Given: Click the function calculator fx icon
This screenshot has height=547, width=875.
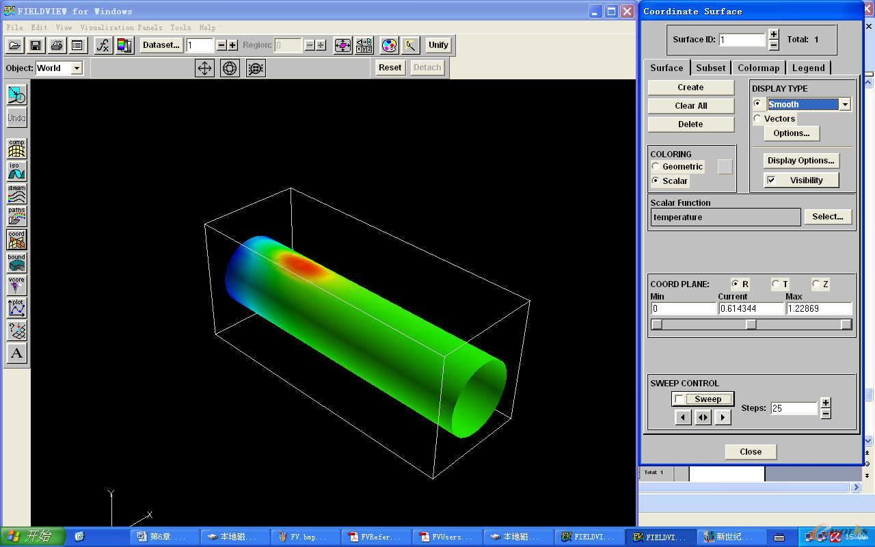Looking at the screenshot, I should click(x=103, y=45).
